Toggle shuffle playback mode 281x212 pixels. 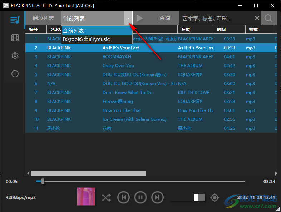pyautogui.click(x=106, y=198)
